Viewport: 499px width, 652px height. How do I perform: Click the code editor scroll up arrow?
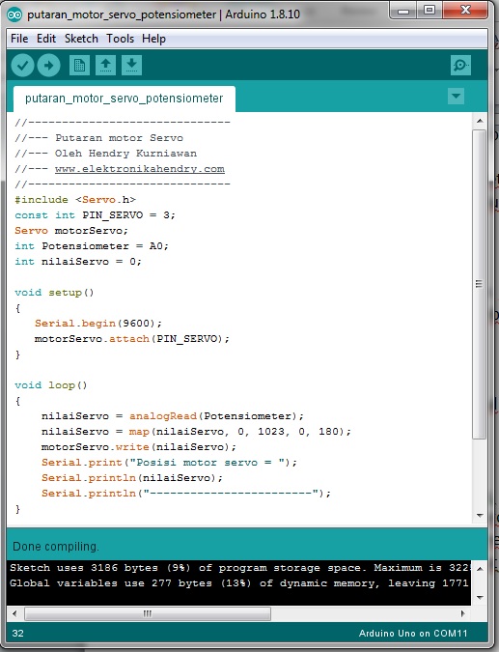480,121
